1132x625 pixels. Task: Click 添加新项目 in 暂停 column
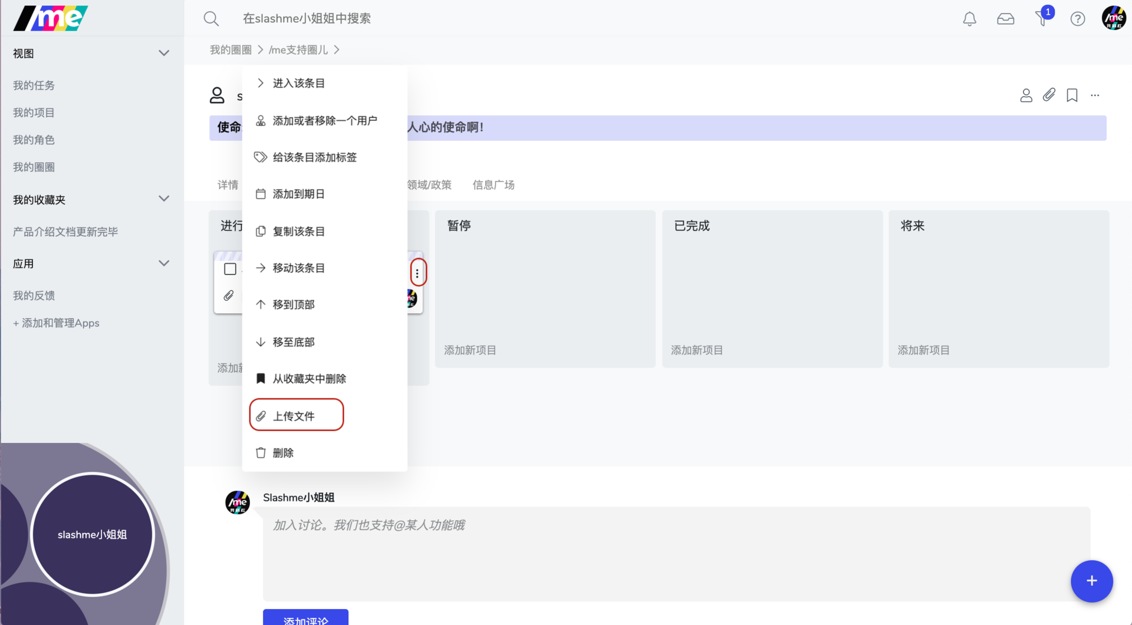tap(470, 350)
